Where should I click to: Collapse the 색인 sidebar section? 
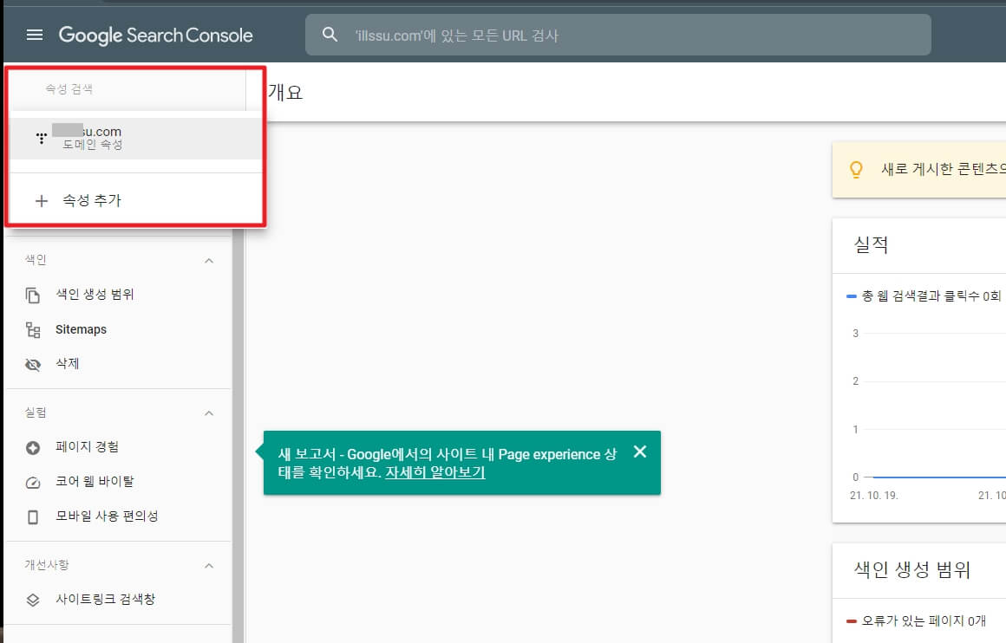pyautogui.click(x=208, y=259)
